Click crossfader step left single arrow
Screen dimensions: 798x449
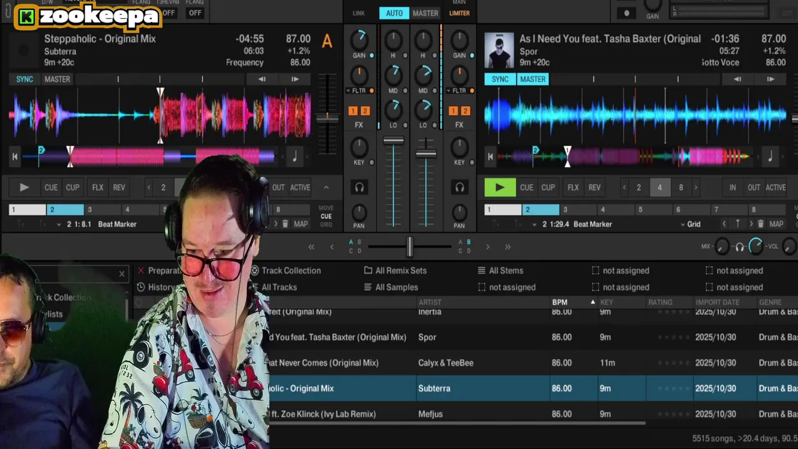click(x=332, y=247)
